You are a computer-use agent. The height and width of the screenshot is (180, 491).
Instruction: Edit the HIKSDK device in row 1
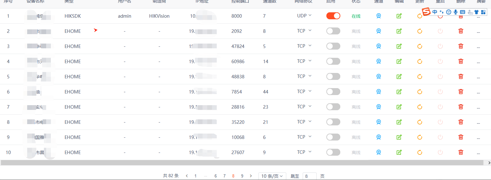coord(399,16)
